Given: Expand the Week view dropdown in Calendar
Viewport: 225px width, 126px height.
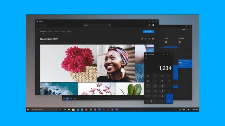Looking at the screenshot, I should [185, 29].
